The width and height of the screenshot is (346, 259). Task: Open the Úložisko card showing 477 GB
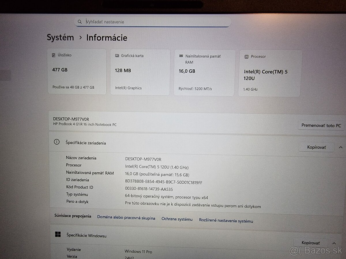pos(77,71)
